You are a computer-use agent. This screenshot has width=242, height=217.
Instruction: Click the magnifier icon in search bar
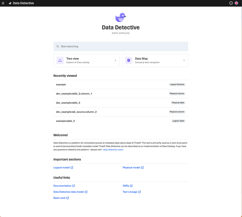[58, 47]
